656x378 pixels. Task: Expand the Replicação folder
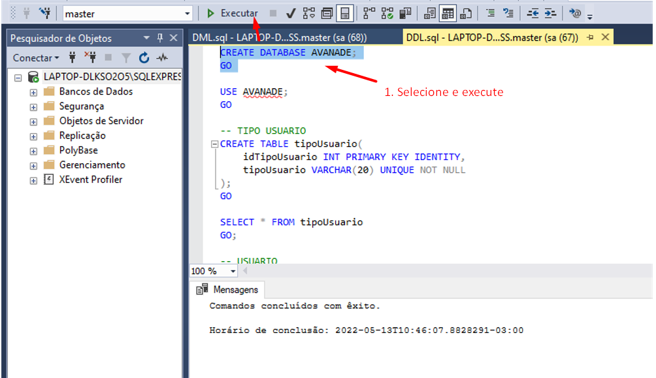(33, 136)
